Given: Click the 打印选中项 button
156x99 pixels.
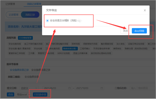Looking at the screenshot, I should coord(40,95).
